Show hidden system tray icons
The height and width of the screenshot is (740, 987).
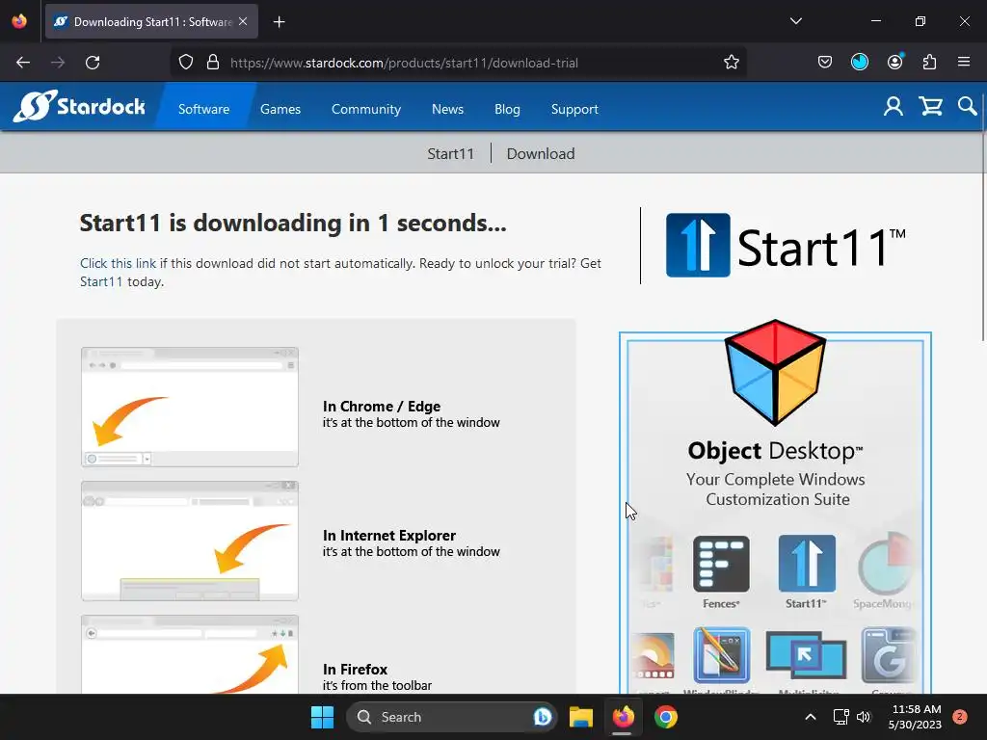(811, 717)
